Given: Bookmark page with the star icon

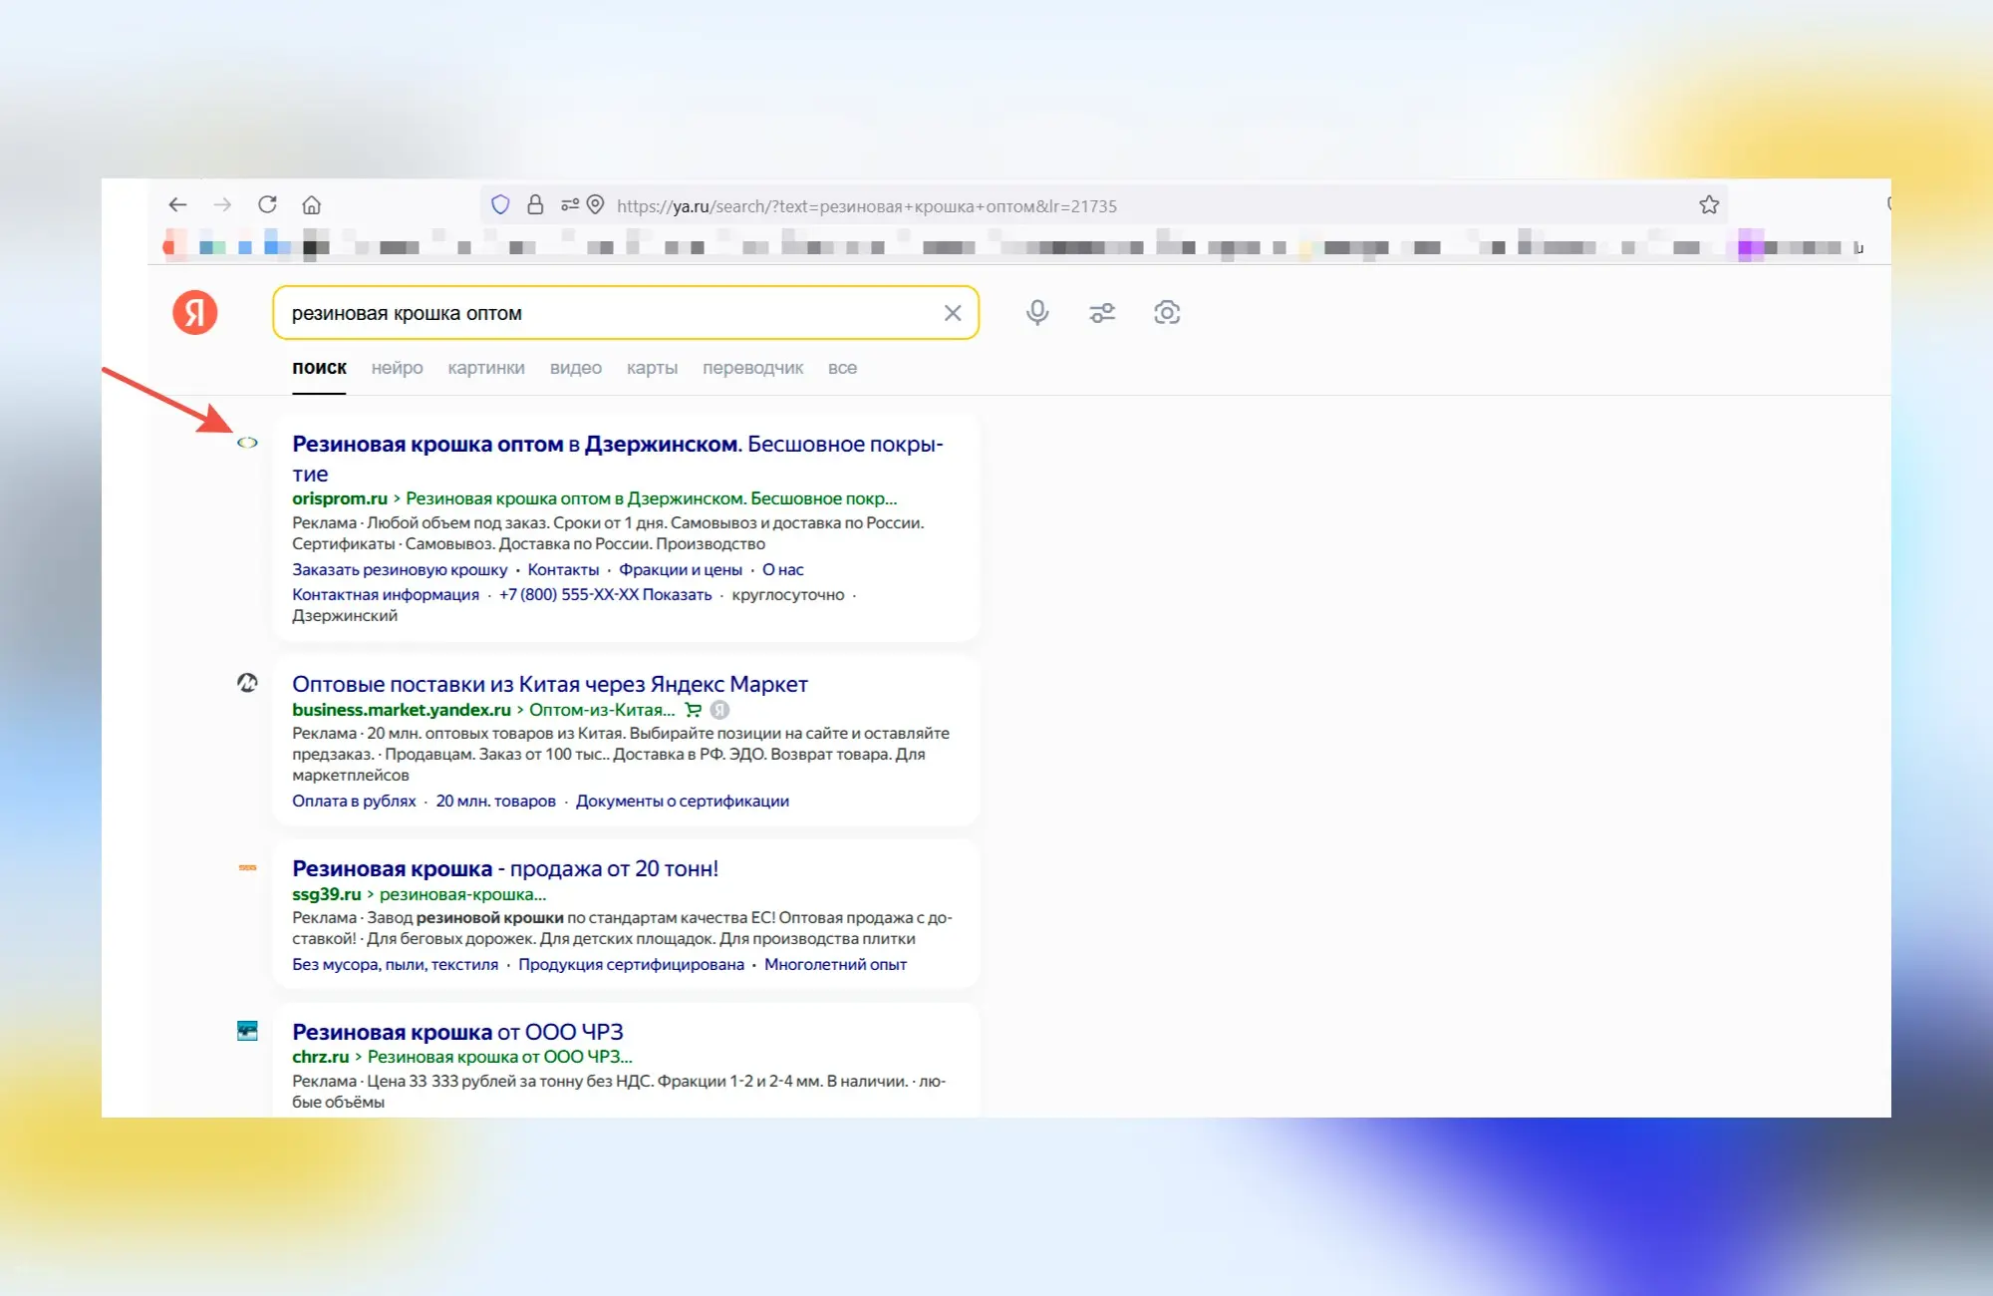Looking at the screenshot, I should (1709, 205).
